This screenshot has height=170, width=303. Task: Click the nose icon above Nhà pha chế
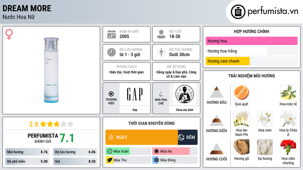(161, 94)
